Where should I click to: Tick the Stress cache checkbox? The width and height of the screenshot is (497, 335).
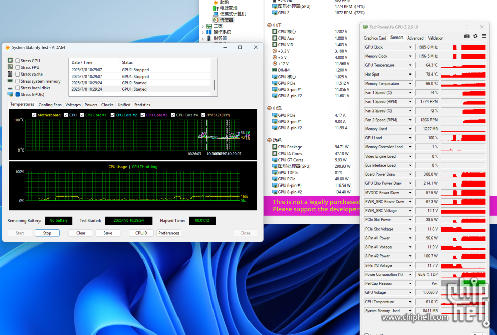tap(18, 75)
